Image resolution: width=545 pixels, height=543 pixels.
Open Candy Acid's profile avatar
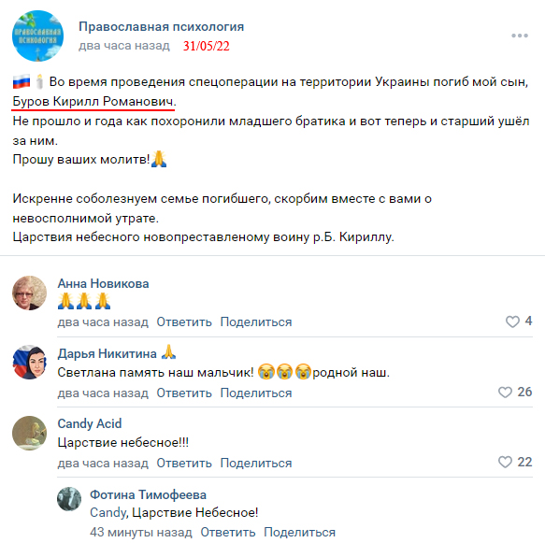click(30, 433)
